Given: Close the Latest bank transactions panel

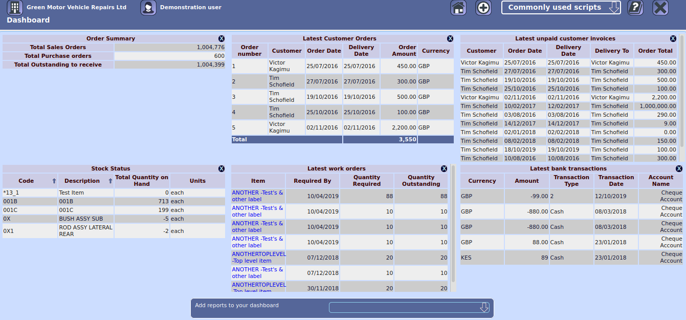Looking at the screenshot, I should [x=679, y=168].
